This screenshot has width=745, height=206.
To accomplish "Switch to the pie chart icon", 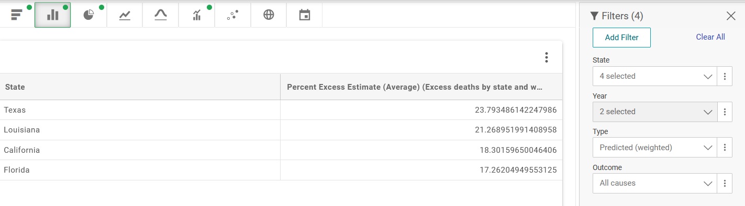I will pyautogui.click(x=89, y=15).
